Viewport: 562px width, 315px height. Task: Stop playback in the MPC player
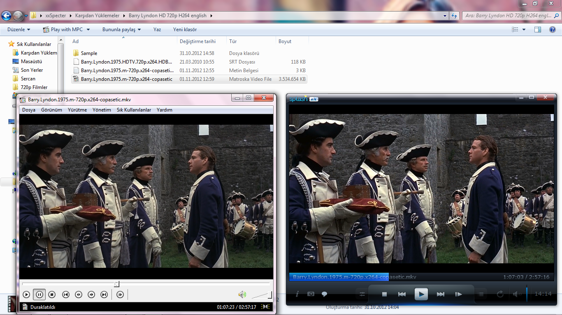(x=52, y=294)
